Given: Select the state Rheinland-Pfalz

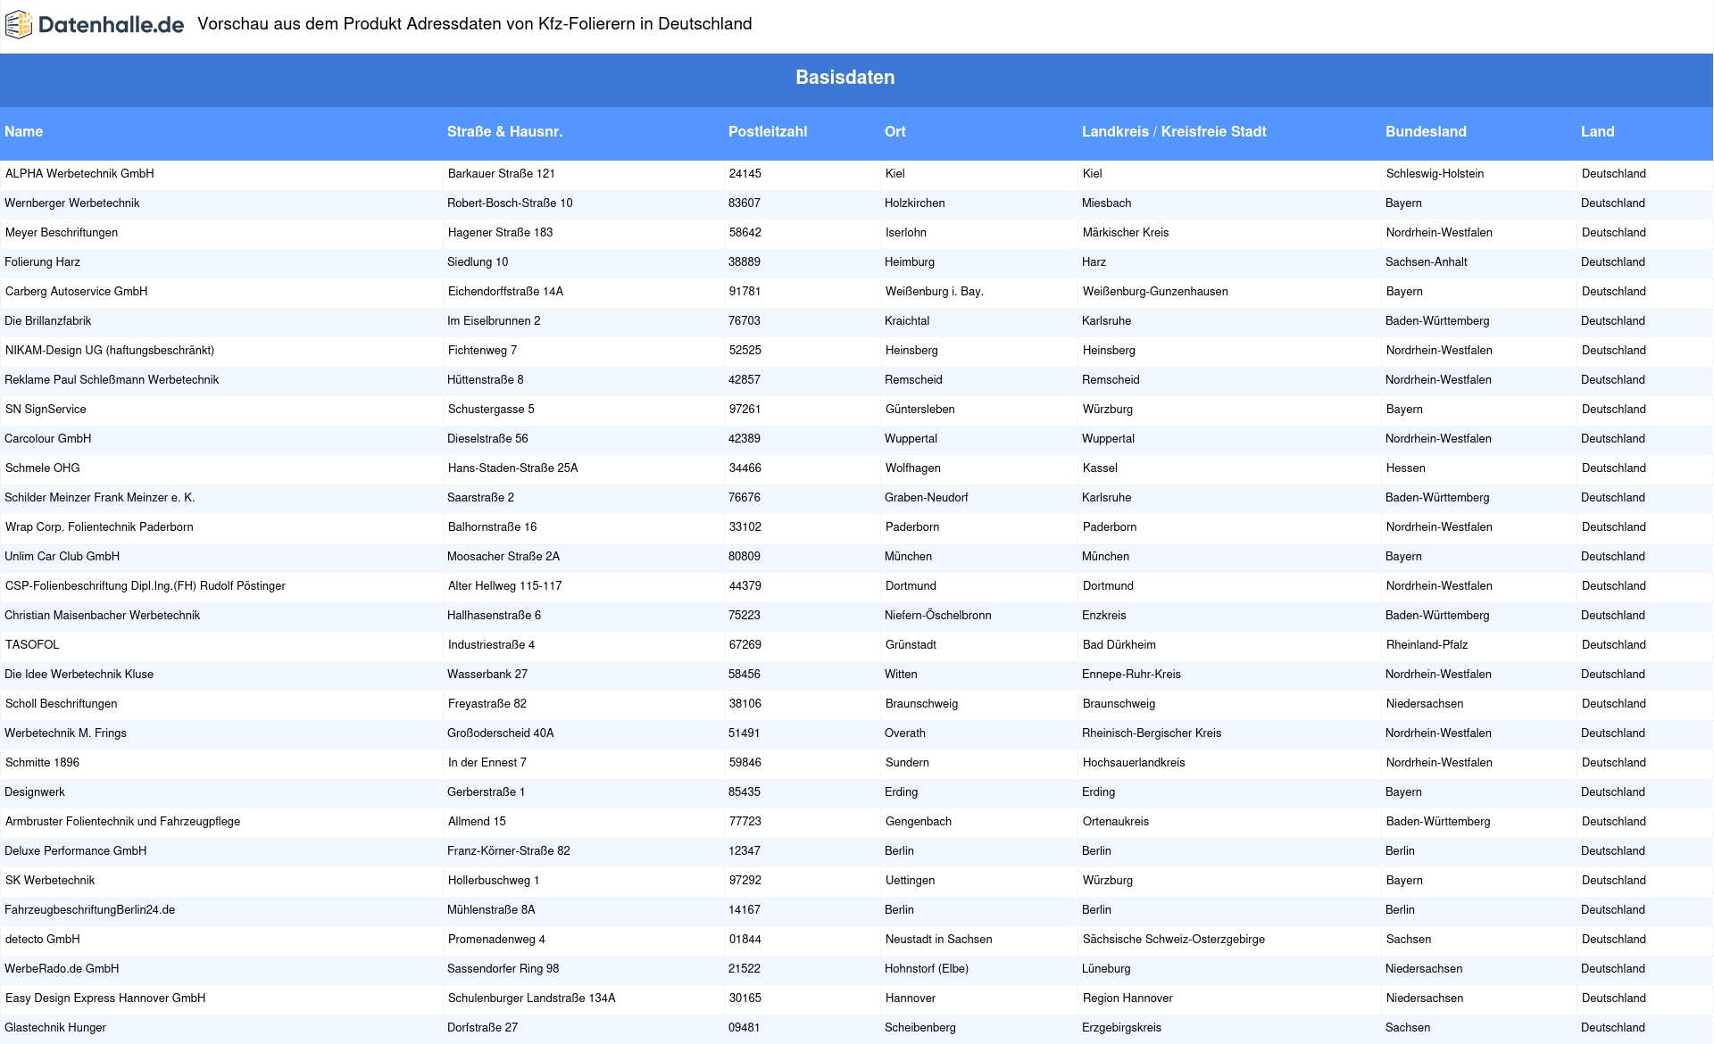Looking at the screenshot, I should coord(1427,645).
